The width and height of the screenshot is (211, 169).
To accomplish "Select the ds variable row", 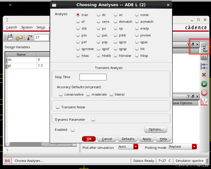I will (28, 60).
